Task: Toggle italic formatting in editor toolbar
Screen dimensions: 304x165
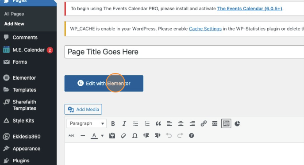Action: click(124, 123)
